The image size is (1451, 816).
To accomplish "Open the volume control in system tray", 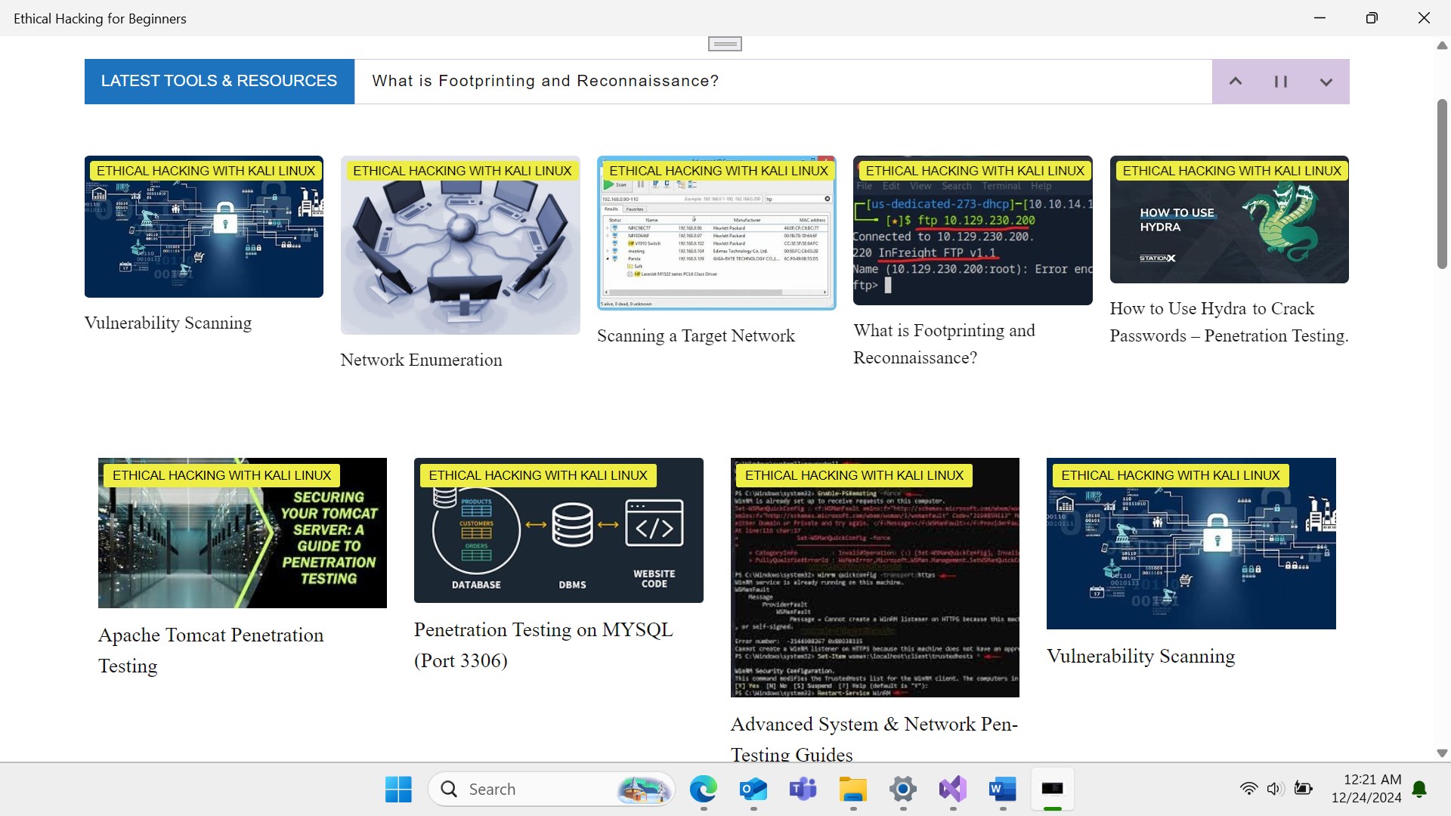I will tap(1275, 789).
